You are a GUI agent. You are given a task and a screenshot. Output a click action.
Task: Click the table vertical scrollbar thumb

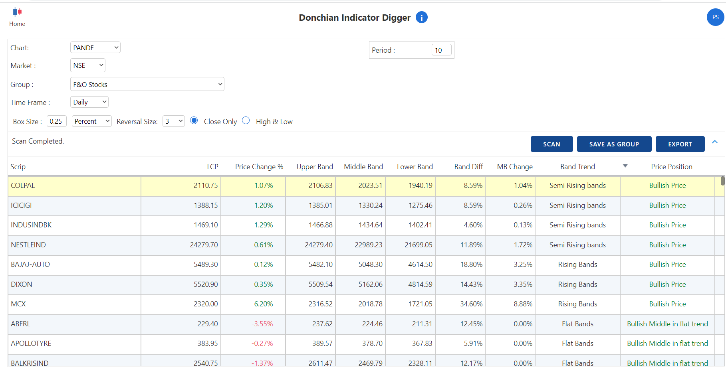click(722, 181)
